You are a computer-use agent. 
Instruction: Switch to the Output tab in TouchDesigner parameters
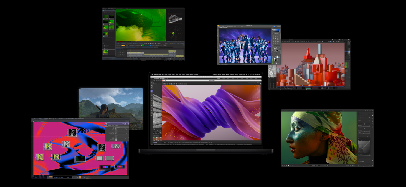tap(113, 126)
